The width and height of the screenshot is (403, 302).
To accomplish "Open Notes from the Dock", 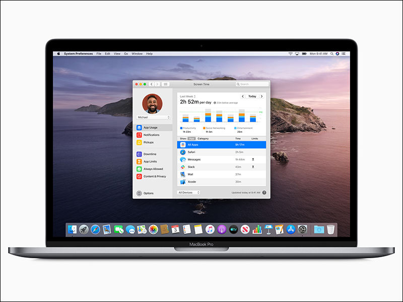I will pos(198,230).
